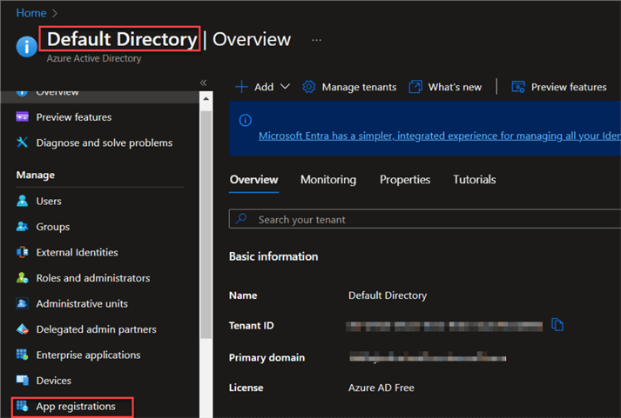Select the External Identities icon

click(x=23, y=252)
